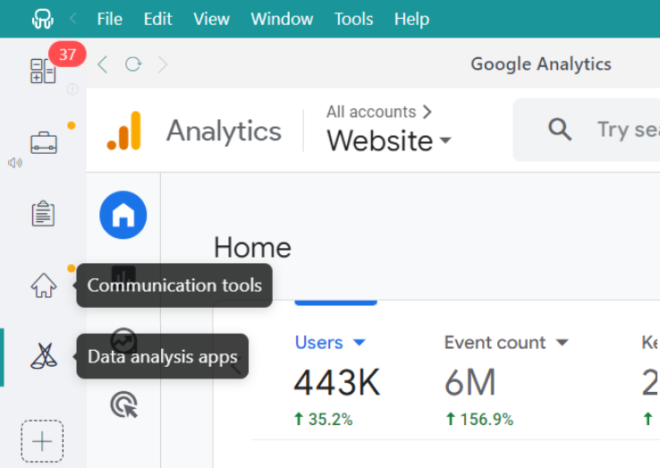Click the app logo in the title bar
Screen dimensions: 660x468
[43, 19]
